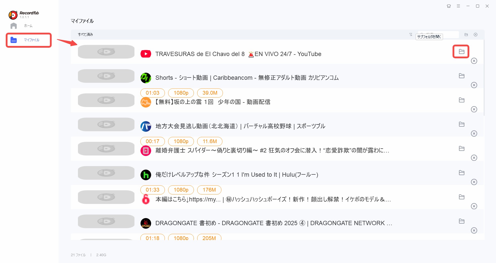The image size is (496, 263).
Task: Remove the Hulu 俺だけレベルアップな件 entry
Action: (474, 182)
